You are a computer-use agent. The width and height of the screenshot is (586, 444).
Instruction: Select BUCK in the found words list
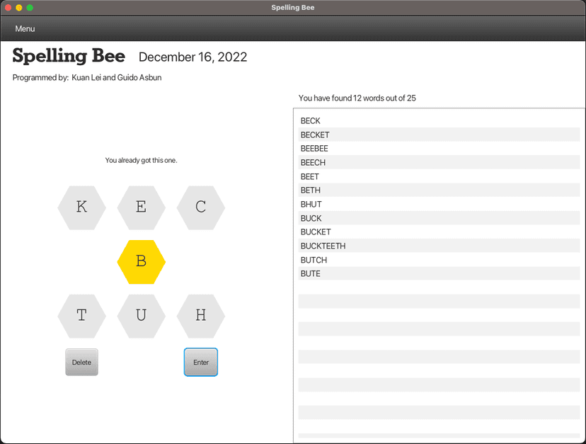click(x=439, y=218)
